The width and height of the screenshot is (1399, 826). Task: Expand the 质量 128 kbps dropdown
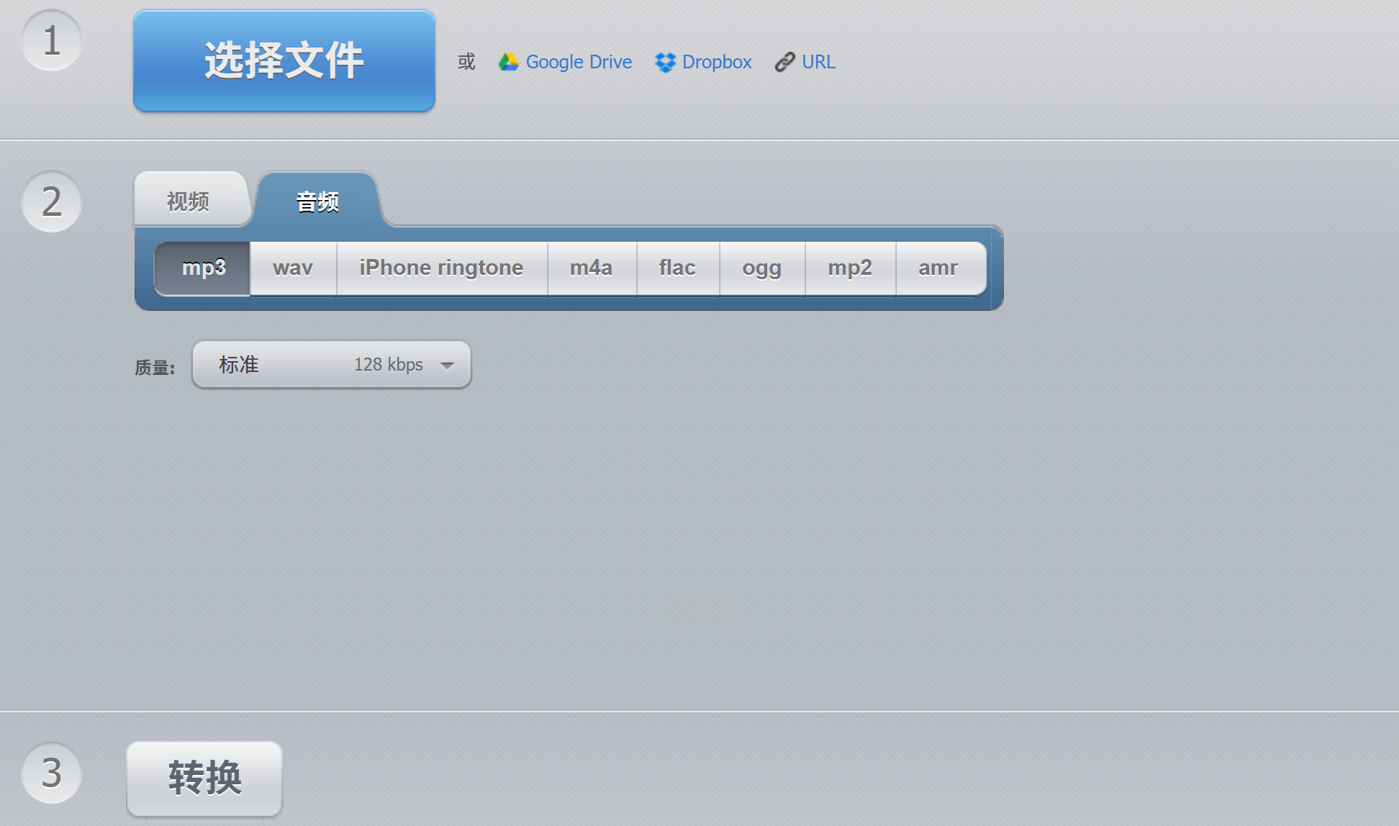tap(331, 365)
